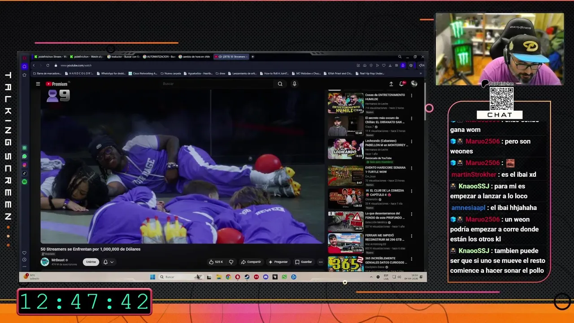Image resolution: width=574 pixels, height=323 pixels.
Task: Click the Guardar save button
Action: [x=304, y=262]
